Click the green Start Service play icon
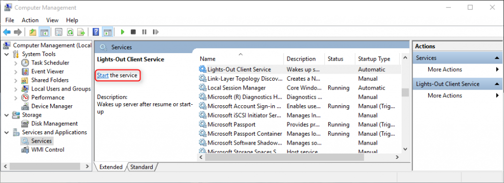 [122, 32]
